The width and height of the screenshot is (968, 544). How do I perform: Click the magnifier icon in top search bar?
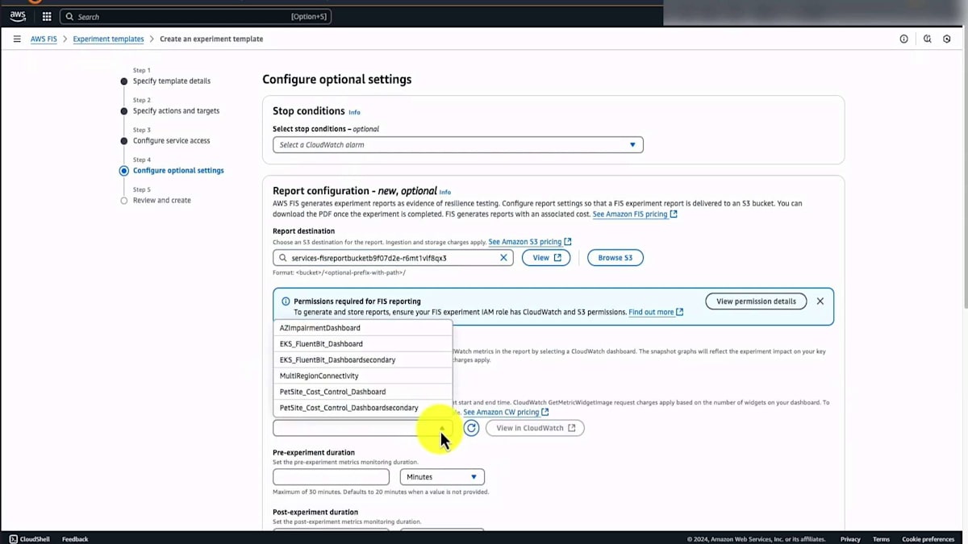pyautogui.click(x=69, y=16)
